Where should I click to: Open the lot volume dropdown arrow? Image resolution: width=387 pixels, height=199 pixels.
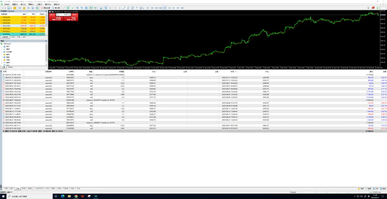coord(57,15)
